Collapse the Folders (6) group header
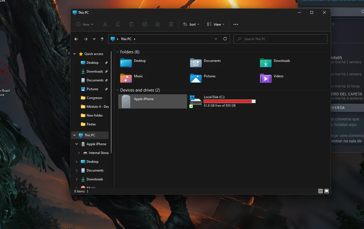 tap(118, 52)
